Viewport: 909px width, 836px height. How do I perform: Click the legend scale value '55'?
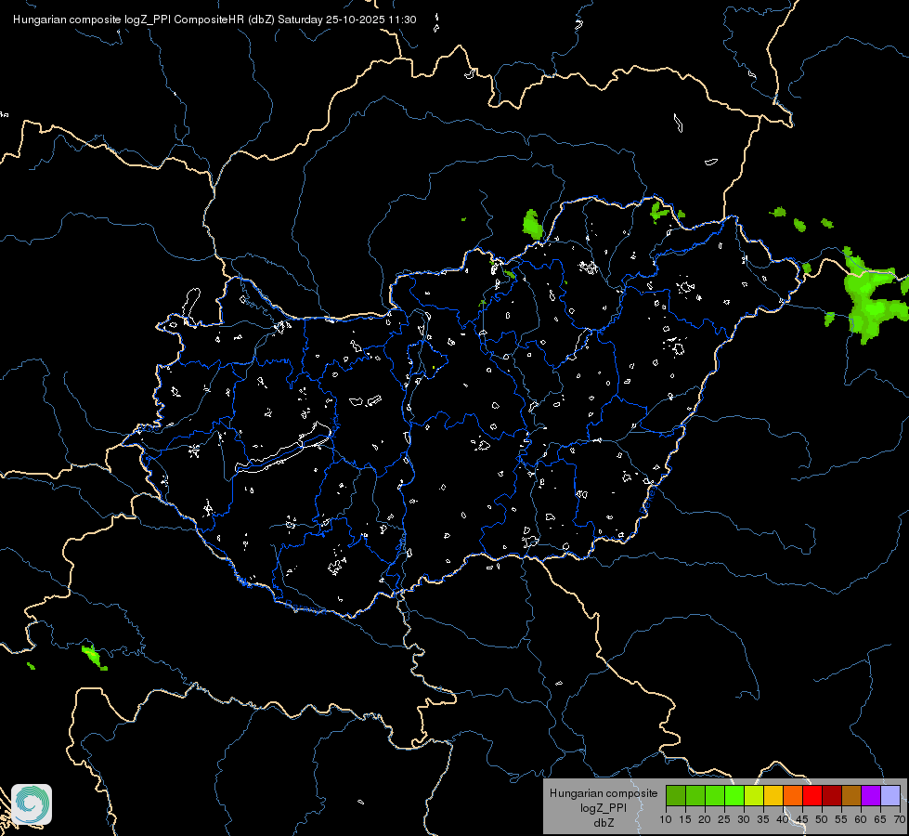click(841, 819)
